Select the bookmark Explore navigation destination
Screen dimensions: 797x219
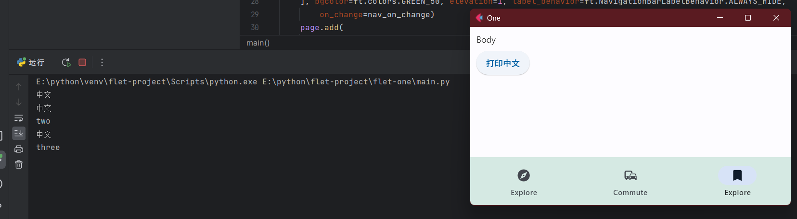[737, 182]
